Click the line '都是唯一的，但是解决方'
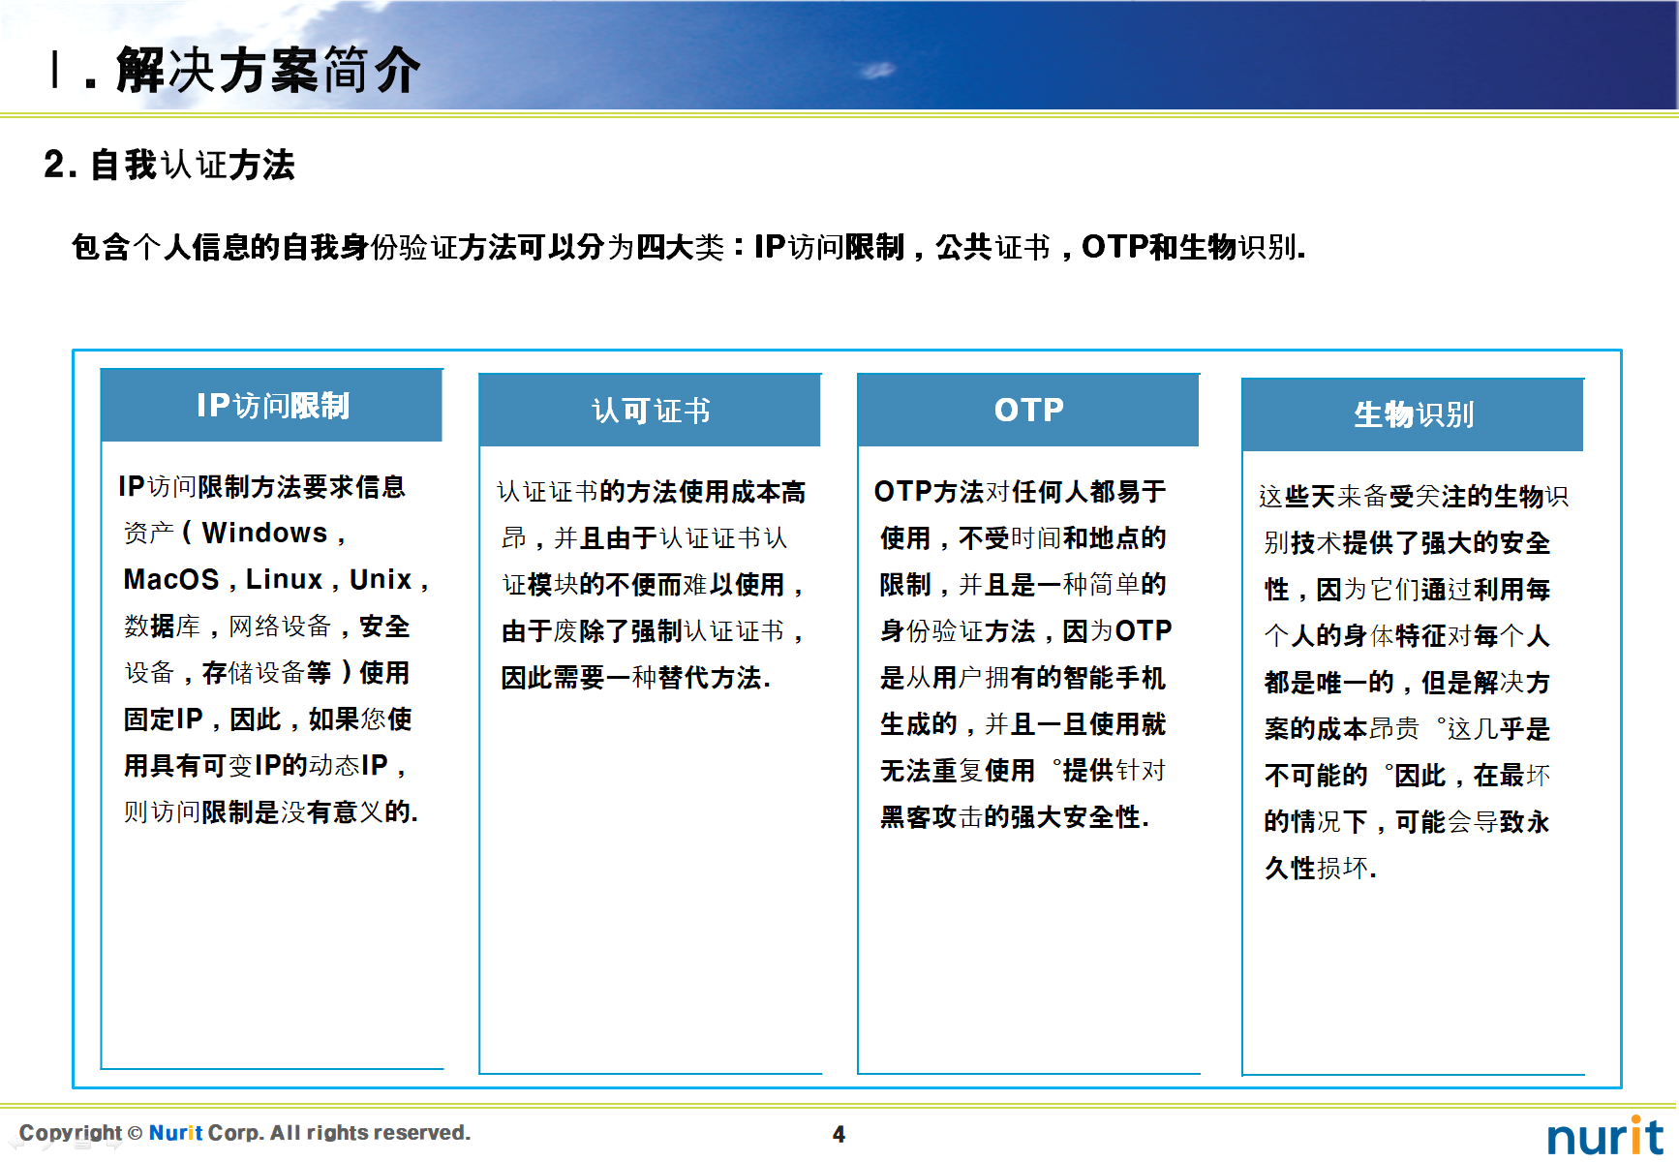The height and width of the screenshot is (1162, 1679). (1407, 682)
